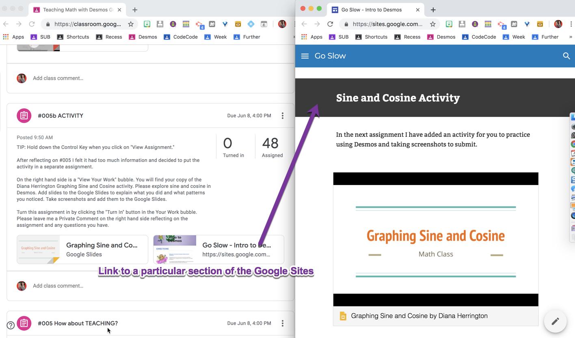Open the Go Slow - Intro to Desmos link attachment
The width and height of the screenshot is (575, 338).
point(218,250)
